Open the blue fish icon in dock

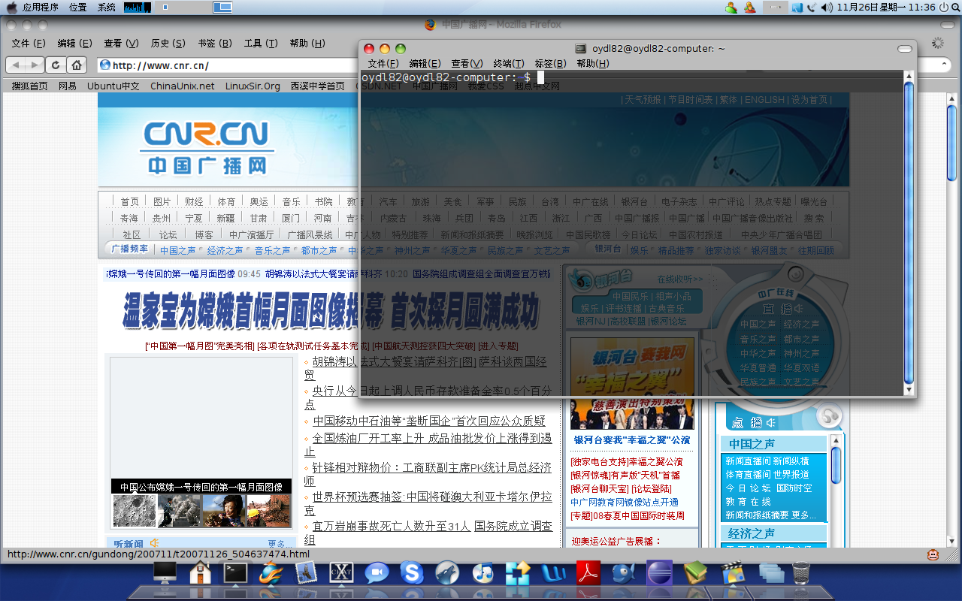(x=624, y=572)
